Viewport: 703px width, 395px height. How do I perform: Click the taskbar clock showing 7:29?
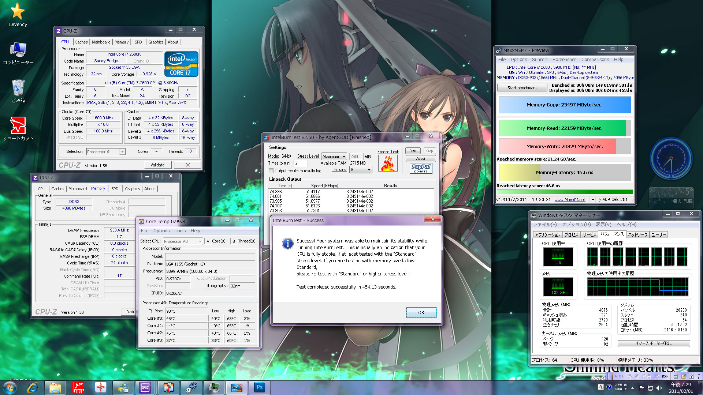[681, 388]
